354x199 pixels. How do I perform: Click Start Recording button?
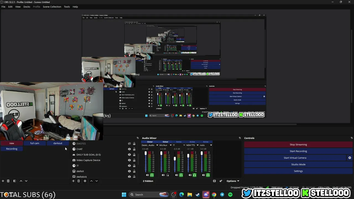point(298,151)
